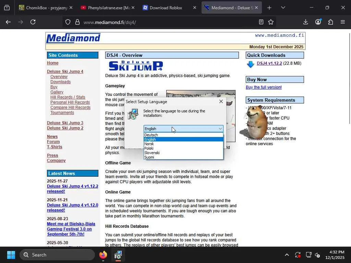Bookmark this page with star icon
The height and width of the screenshot is (263, 351).
pyautogui.click(x=271, y=22)
